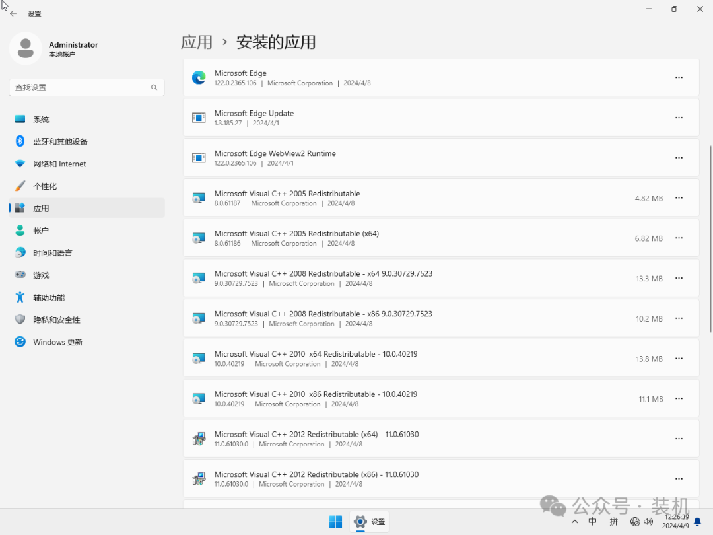Open the 游戏 settings section
The image size is (713, 535).
pos(18,275)
